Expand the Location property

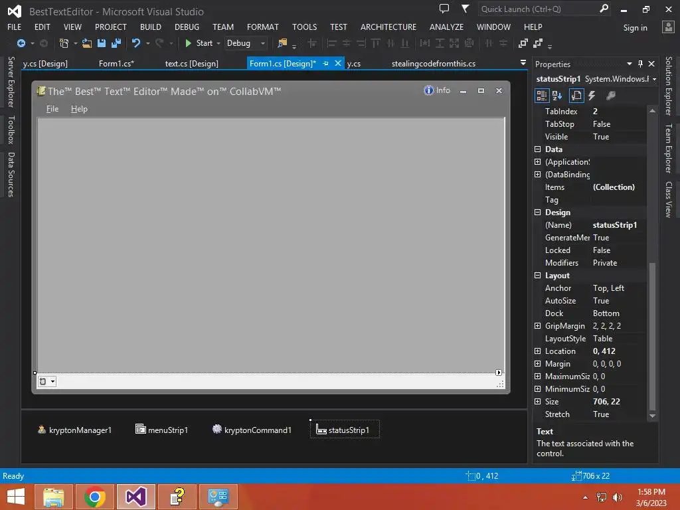pos(538,351)
